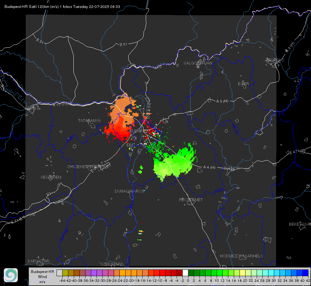The width and height of the screenshot is (311, 286).
Task: Click the legend value -64
Action: pyautogui.click(x=62, y=281)
